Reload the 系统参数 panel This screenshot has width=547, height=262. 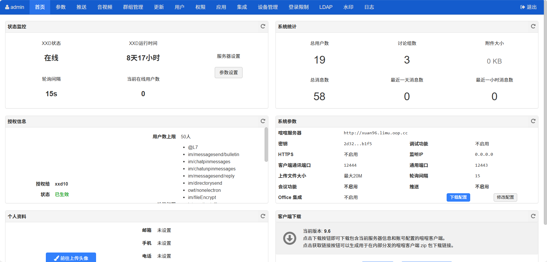pyautogui.click(x=533, y=121)
